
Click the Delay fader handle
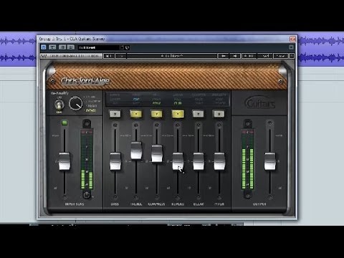[x=199, y=161]
